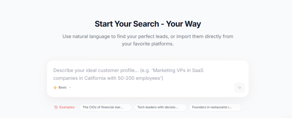Click the lightning bolt icon beside Basic
Viewport: 292px width, 118px height.
(55, 88)
